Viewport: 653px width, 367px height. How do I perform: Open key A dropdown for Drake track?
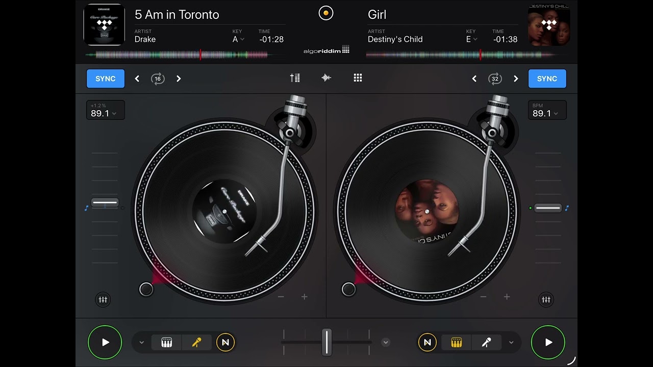click(x=238, y=39)
